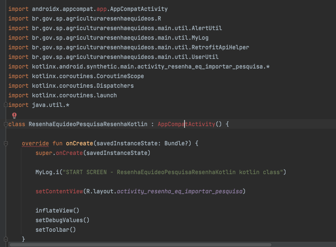Click the MyLog.i call
Viewport: 336px width, 247px height.
47,172
